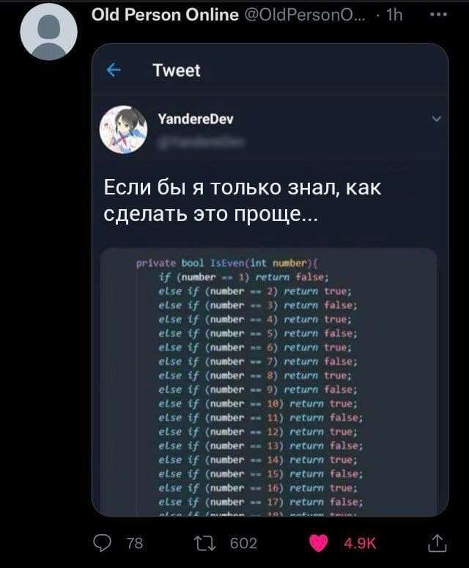Open the @OldPersonO handle link

click(x=306, y=15)
